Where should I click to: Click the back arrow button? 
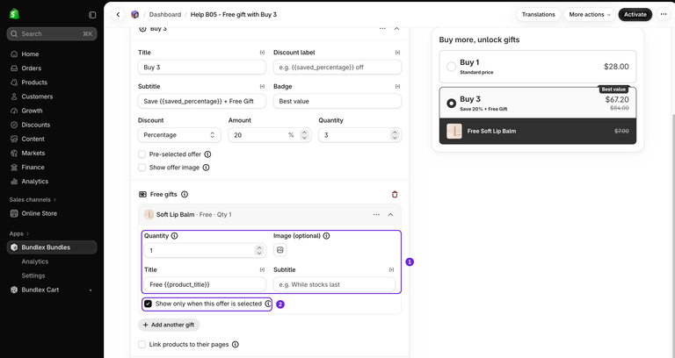[118, 15]
